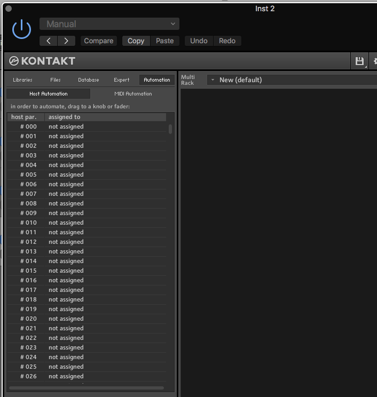377x397 pixels.
Task: Click the Kontakt logo
Action: 43,61
